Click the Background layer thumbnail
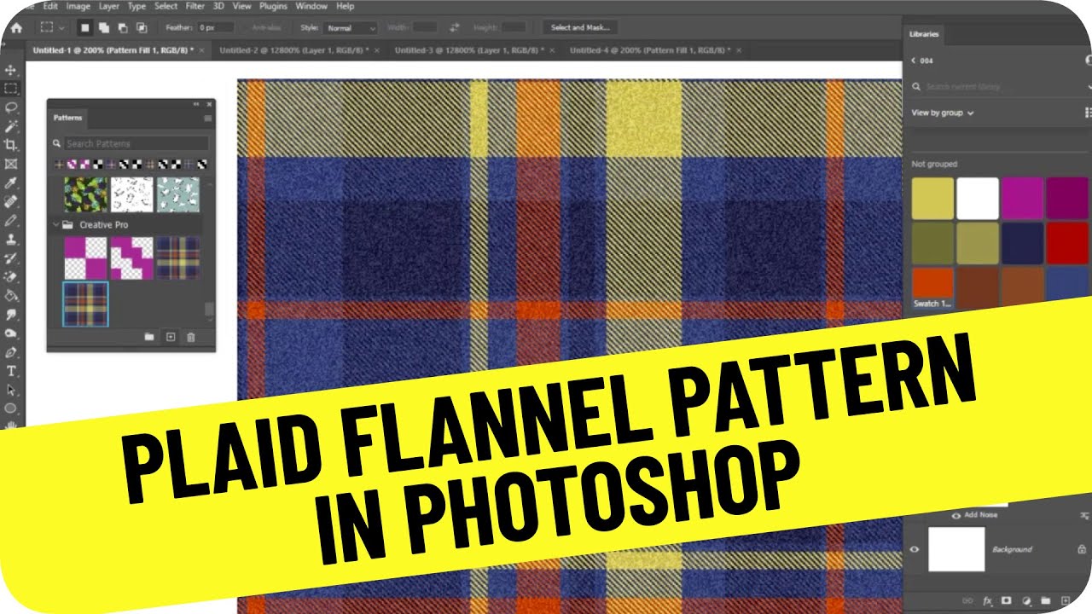The image size is (1092, 614). click(956, 549)
